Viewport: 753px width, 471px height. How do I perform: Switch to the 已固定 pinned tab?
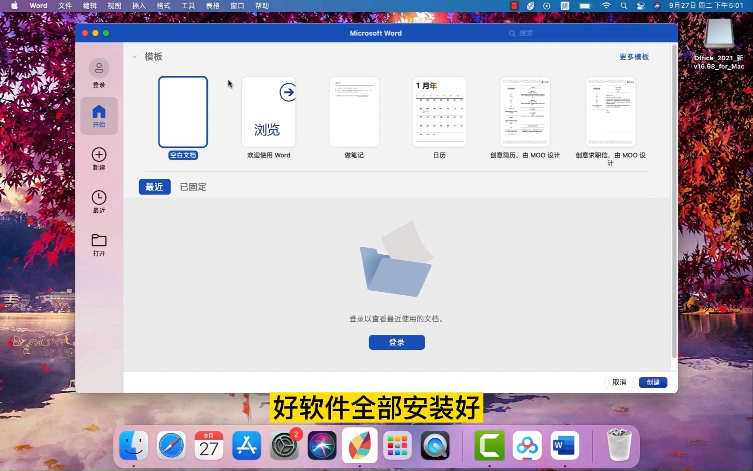tap(193, 187)
